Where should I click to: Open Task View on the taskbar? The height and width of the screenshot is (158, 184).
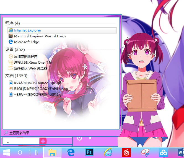tap(33, 152)
